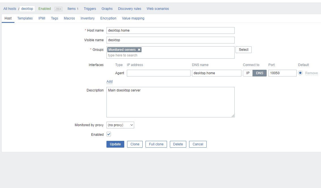Focus the Port field showing 10050
This screenshot has height=188, width=321.
pos(282,73)
